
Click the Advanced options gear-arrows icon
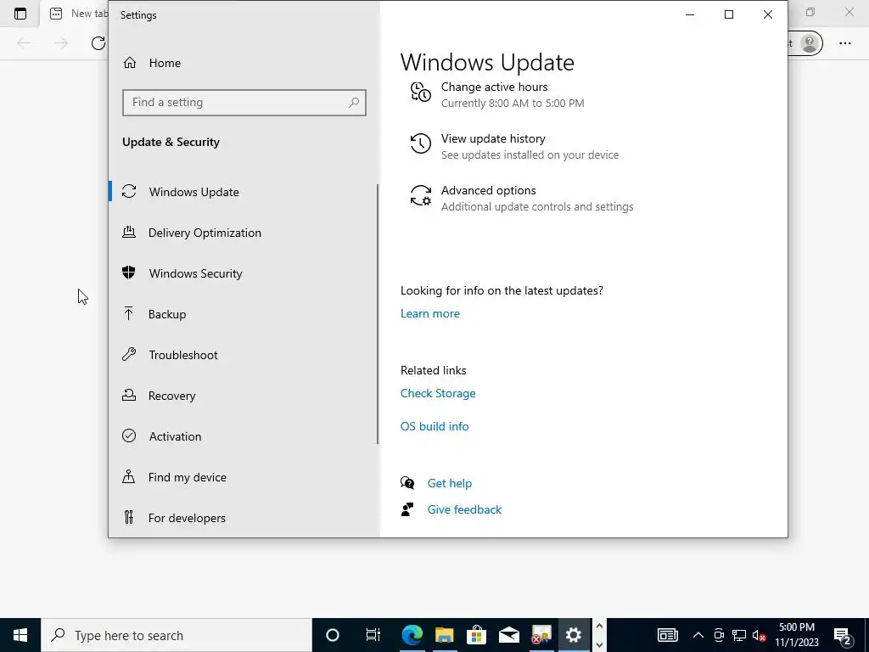[x=421, y=196]
